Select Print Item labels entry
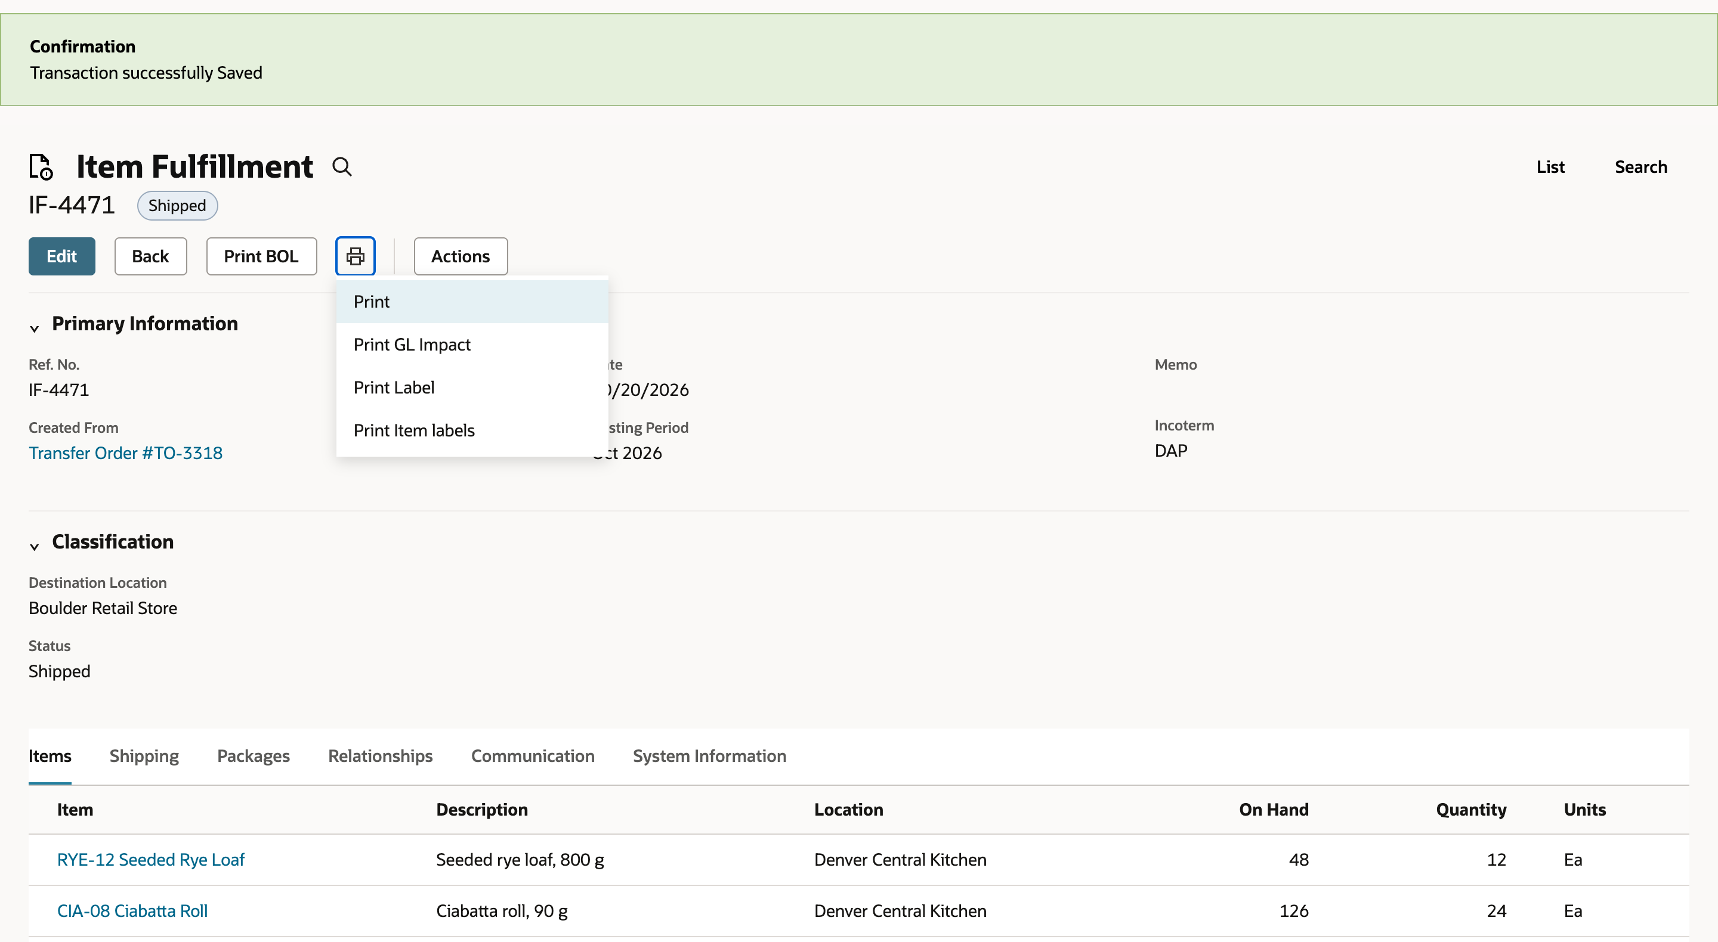The width and height of the screenshot is (1718, 942). (x=471, y=430)
